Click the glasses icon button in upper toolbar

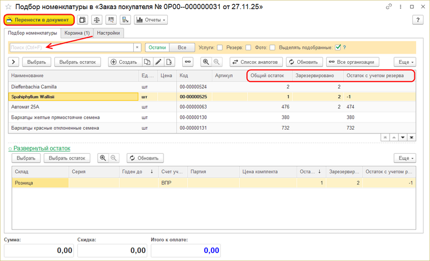(x=187, y=62)
